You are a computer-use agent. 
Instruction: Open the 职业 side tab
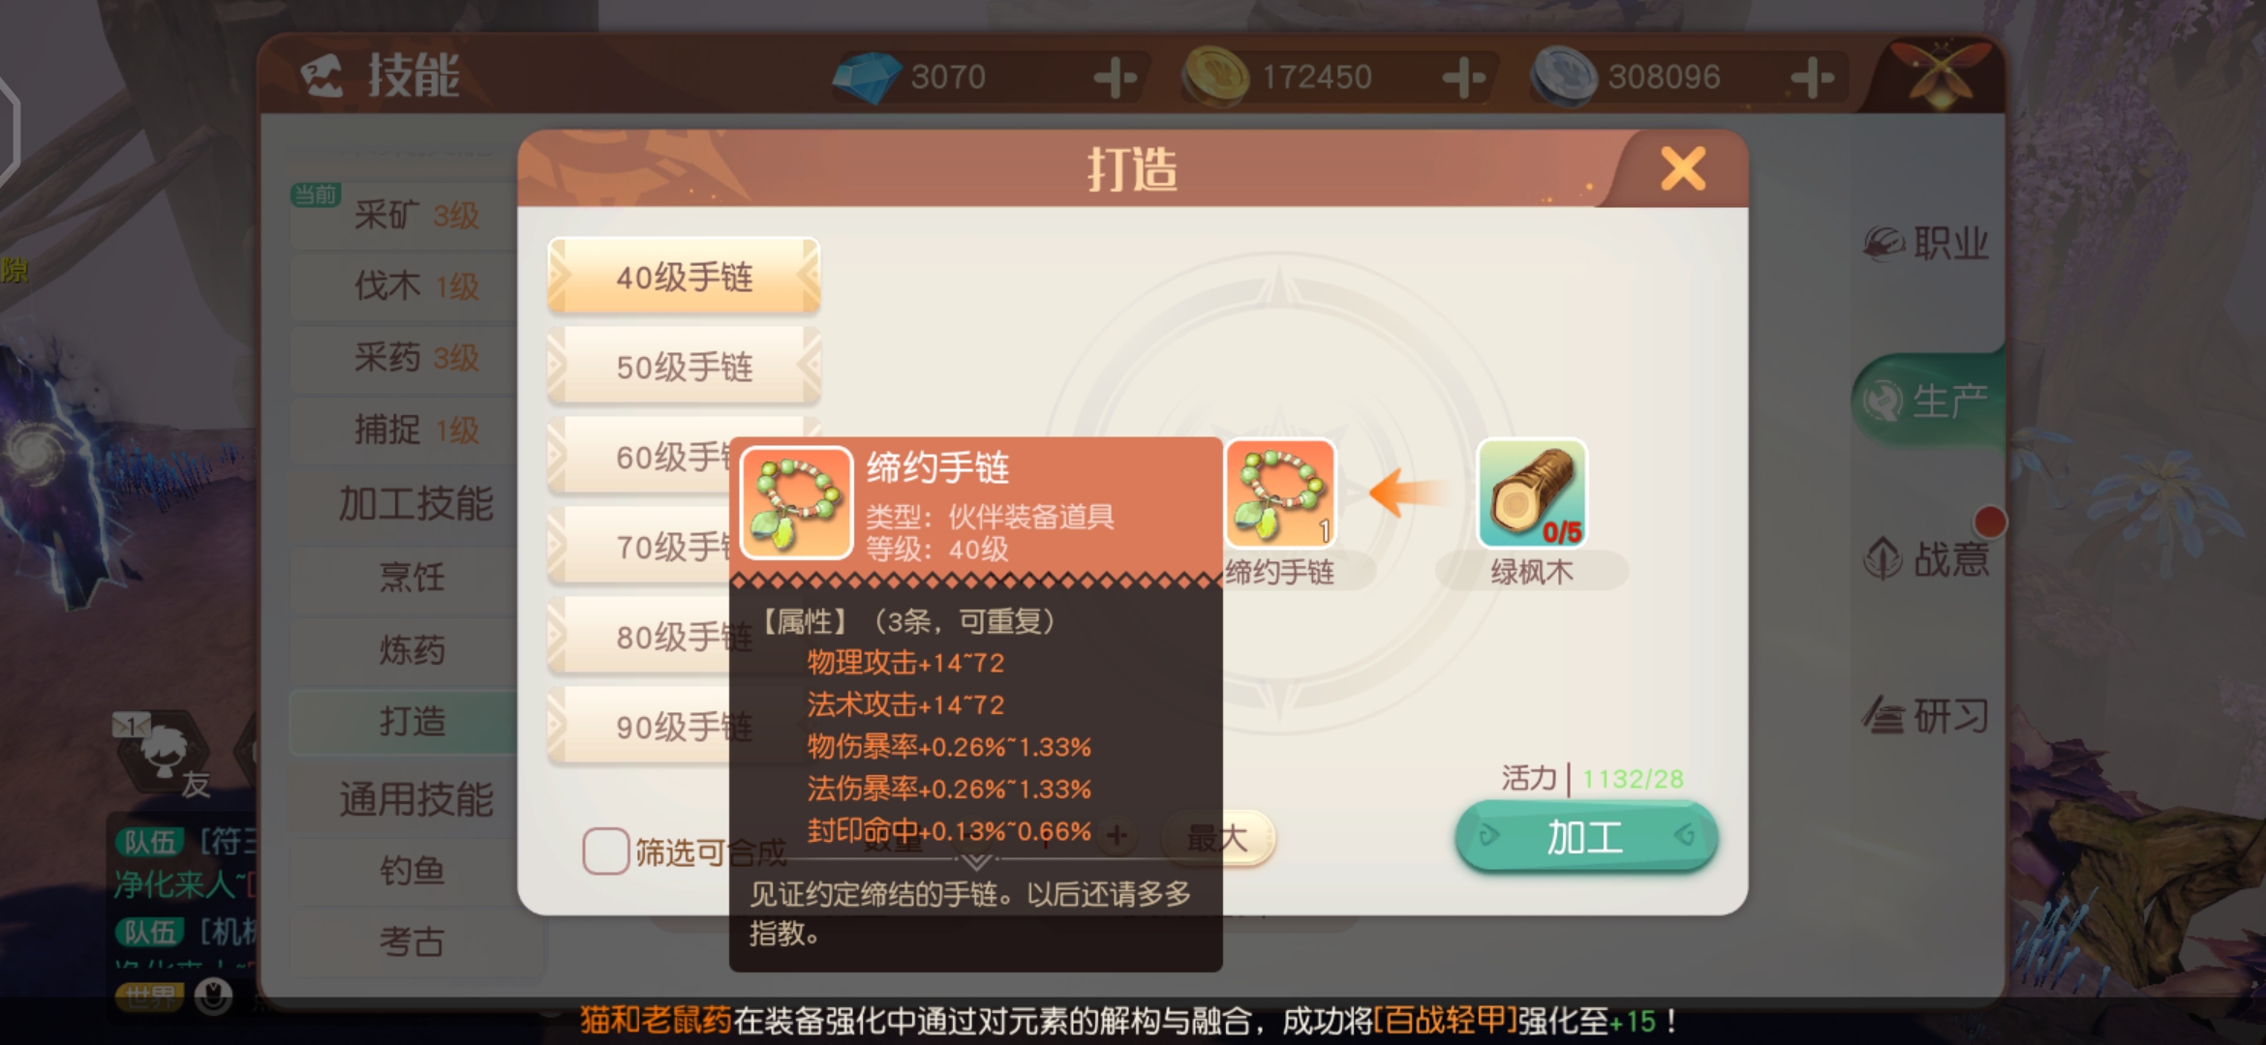(1927, 243)
